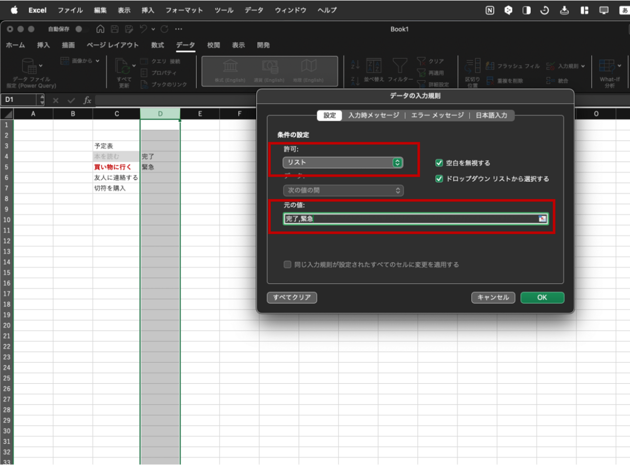The height and width of the screenshot is (465, 630).
Task: Enable 同じ入力規則が設定されたすべてのセル checkbox
Action: (x=287, y=265)
